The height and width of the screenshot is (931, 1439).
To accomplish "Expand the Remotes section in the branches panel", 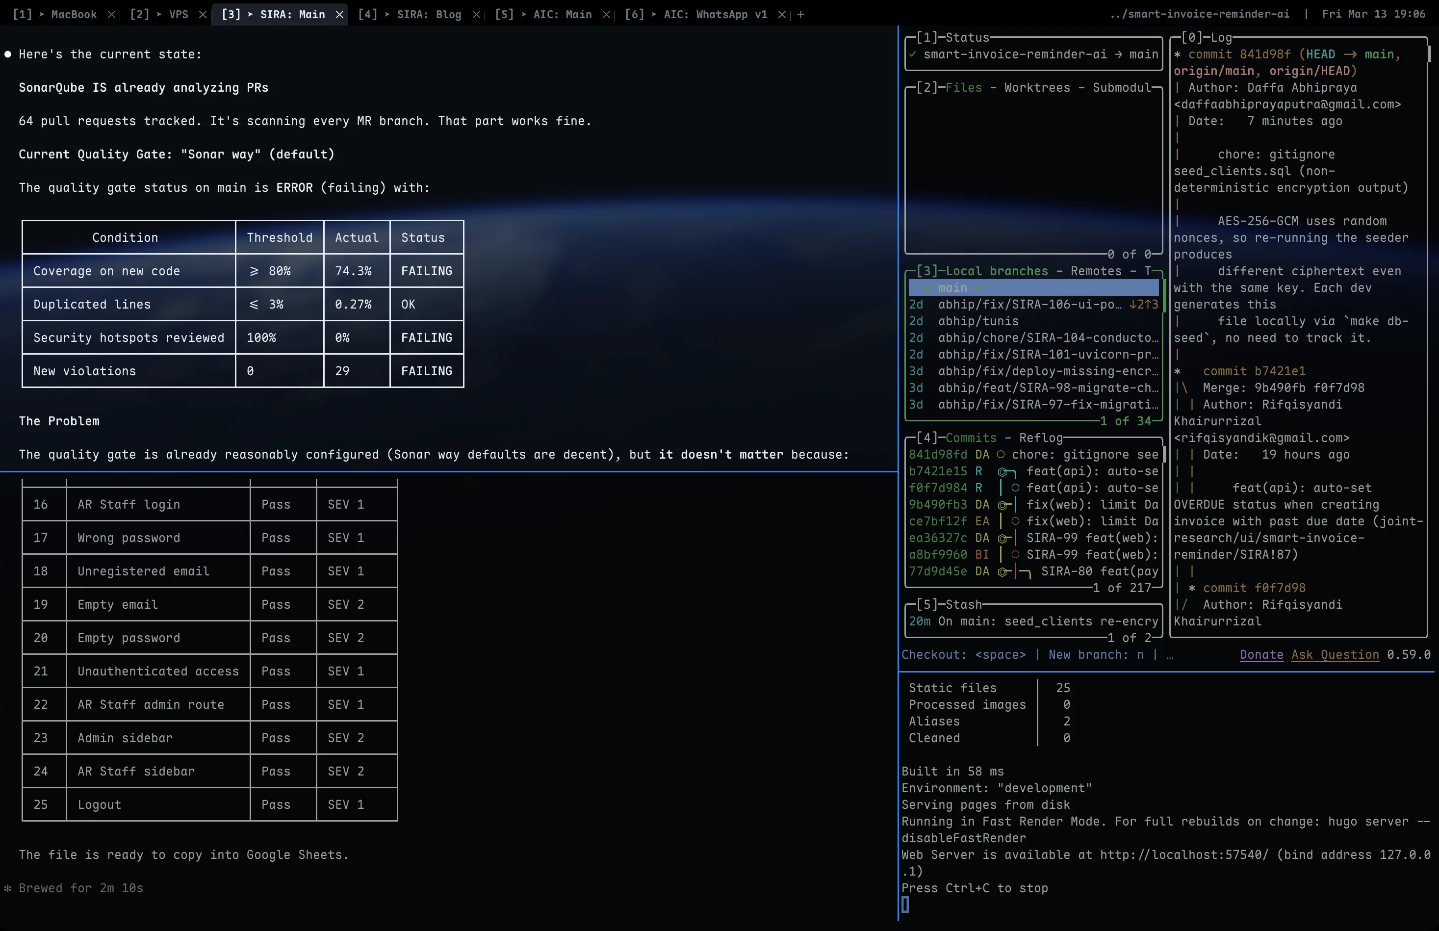I will 1098,271.
